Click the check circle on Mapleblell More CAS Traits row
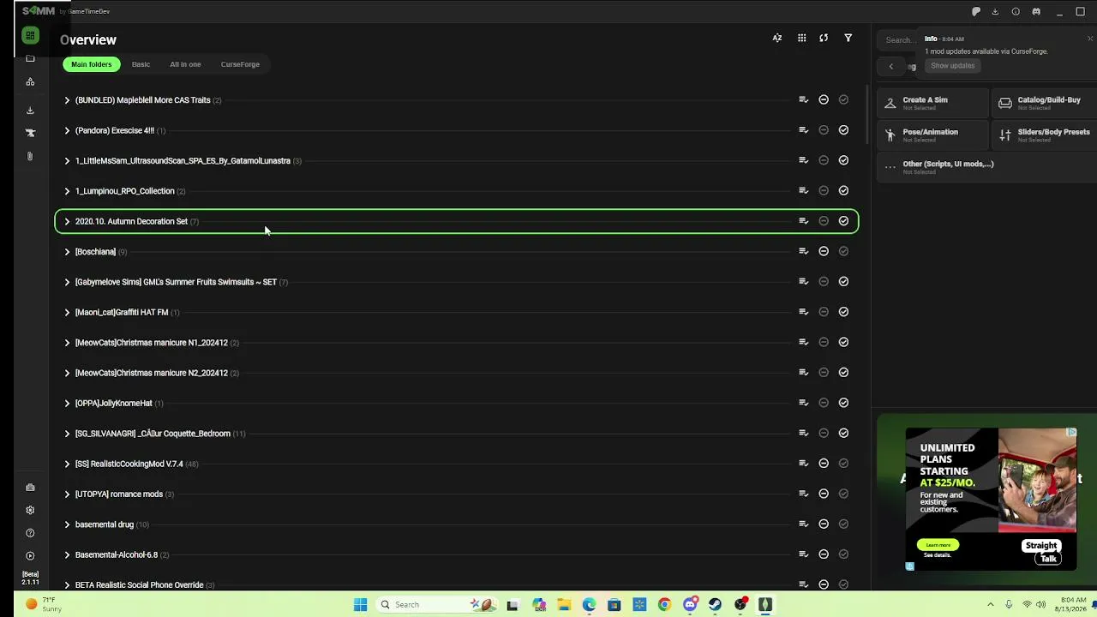Image resolution: width=1097 pixels, height=617 pixels. coord(843,99)
